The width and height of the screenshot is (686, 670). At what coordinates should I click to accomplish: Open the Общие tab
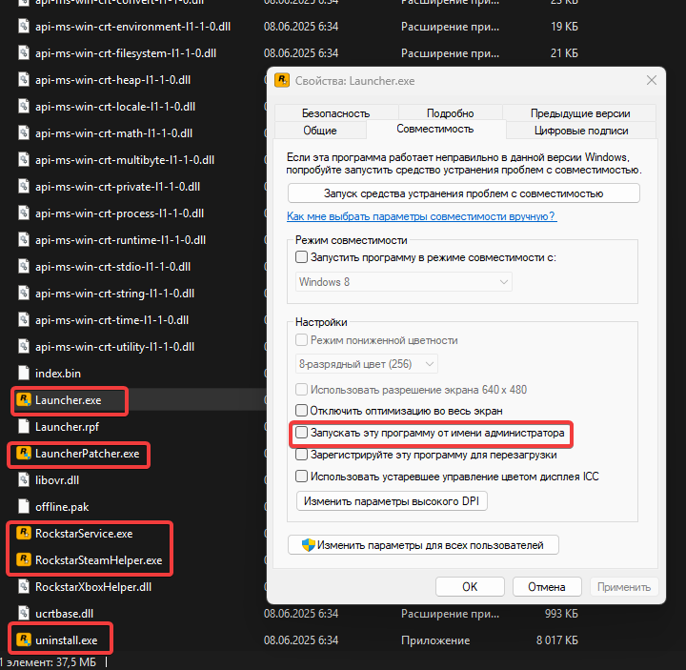pyautogui.click(x=320, y=130)
